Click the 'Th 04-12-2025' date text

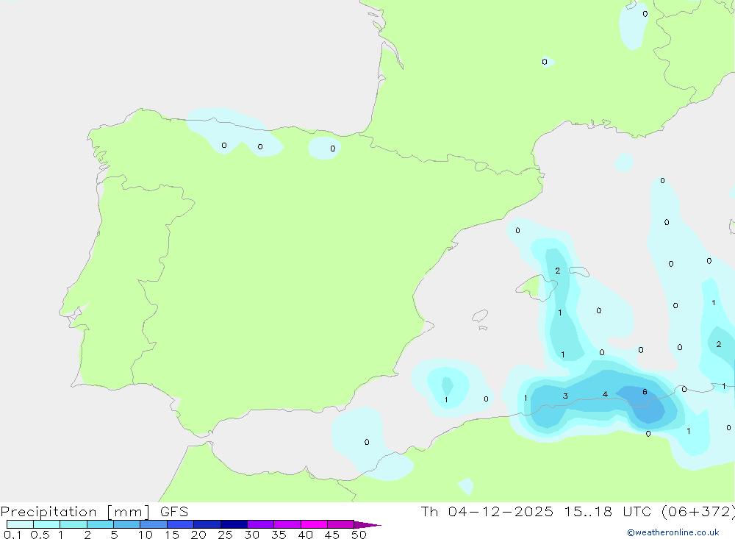tap(487, 511)
